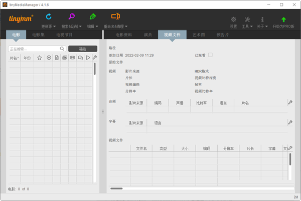Click the 电影: 0 of 0 status text
Viewport: 301px width, 201px height.
(19, 189)
